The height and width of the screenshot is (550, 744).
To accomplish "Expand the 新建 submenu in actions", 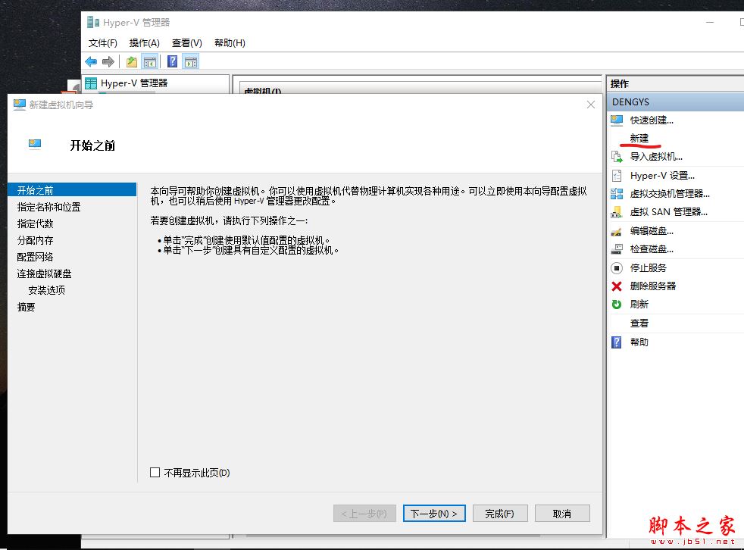I will coord(639,138).
